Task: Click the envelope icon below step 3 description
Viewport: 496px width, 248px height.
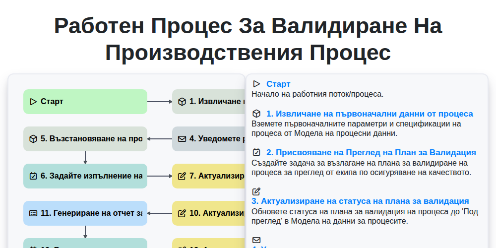Action: point(256,240)
